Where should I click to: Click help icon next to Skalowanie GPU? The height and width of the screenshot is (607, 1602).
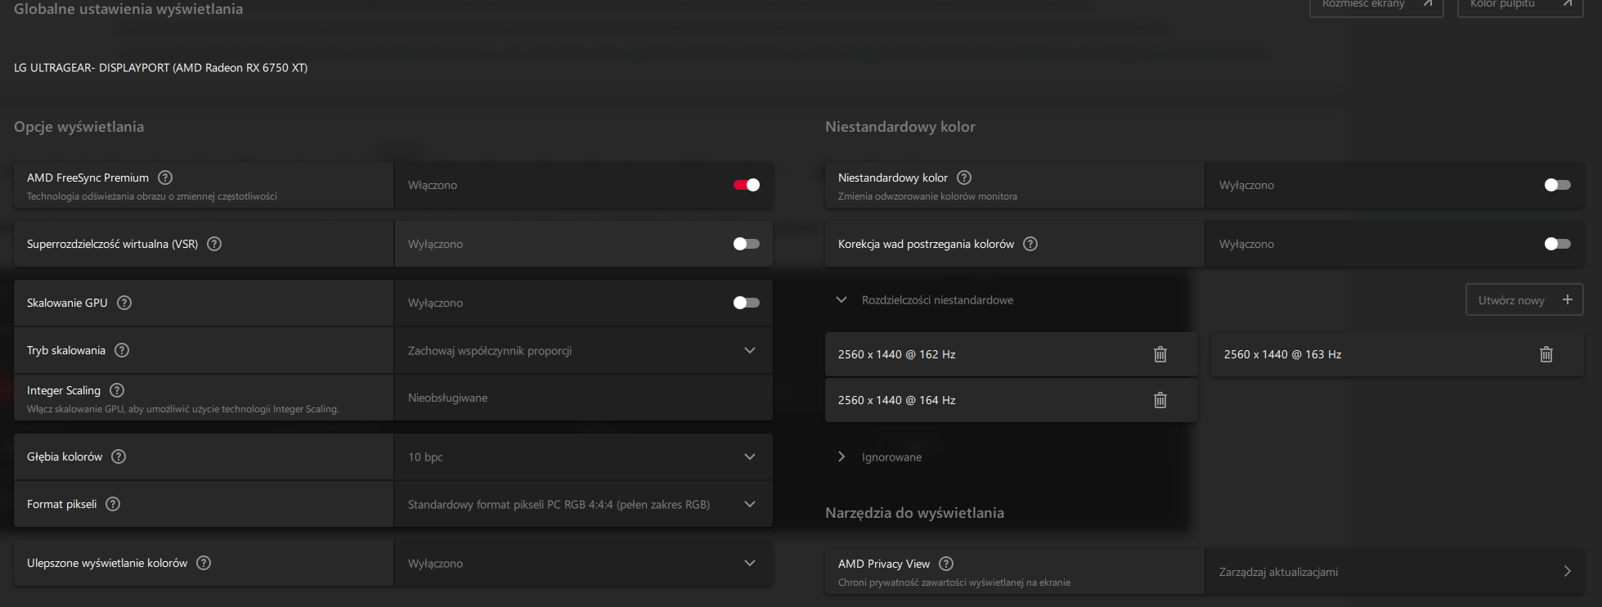124,303
